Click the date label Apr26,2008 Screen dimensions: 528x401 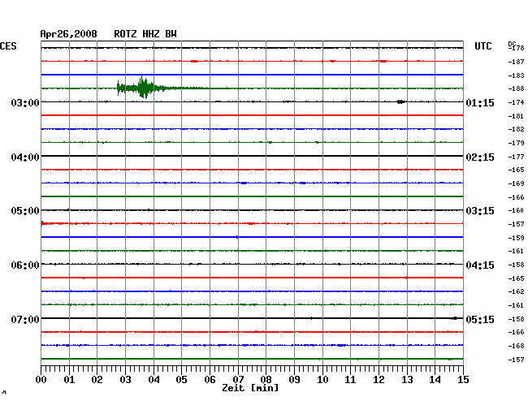tap(69, 34)
